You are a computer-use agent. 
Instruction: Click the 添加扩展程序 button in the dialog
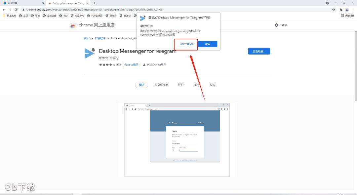coord(187,44)
